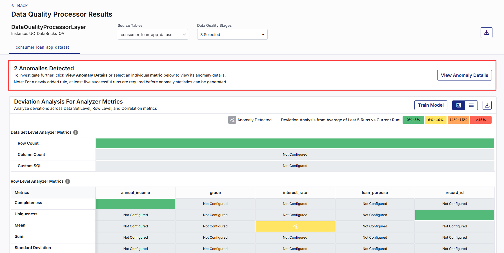Click Not Configured in Custom SQL row
The width and height of the screenshot is (504, 253).
coord(295,166)
